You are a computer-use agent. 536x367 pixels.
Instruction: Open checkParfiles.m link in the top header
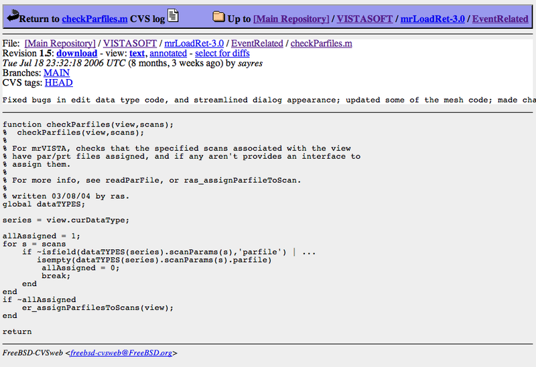tap(94, 19)
